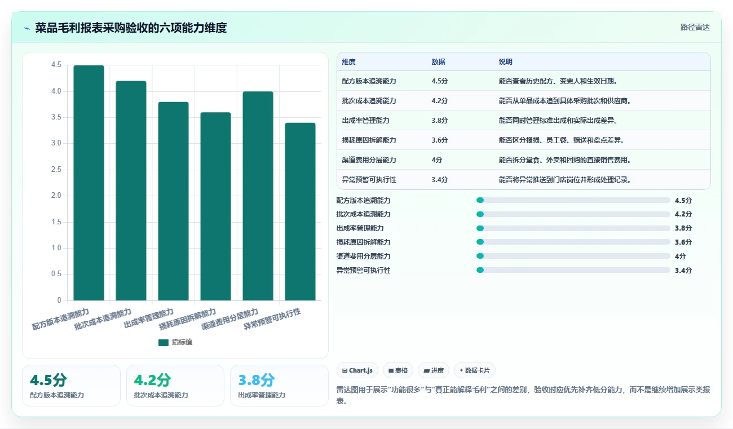Click x-axis label 渠道费用分层能力
The image size is (733, 429).
pos(230,319)
